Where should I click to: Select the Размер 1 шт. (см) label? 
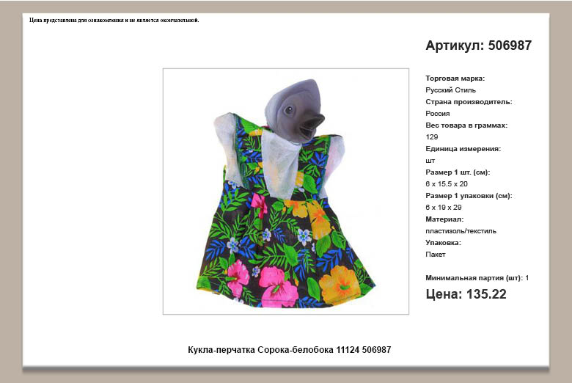(458, 172)
